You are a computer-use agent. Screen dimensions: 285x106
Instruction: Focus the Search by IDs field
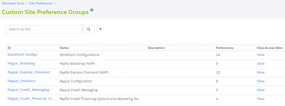click(44, 29)
